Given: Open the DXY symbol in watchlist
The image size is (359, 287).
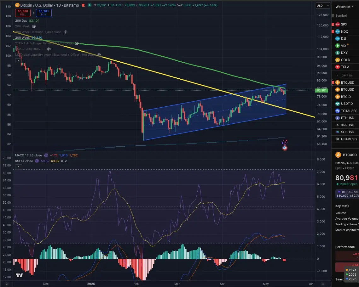Looking at the screenshot, I should (345, 53).
